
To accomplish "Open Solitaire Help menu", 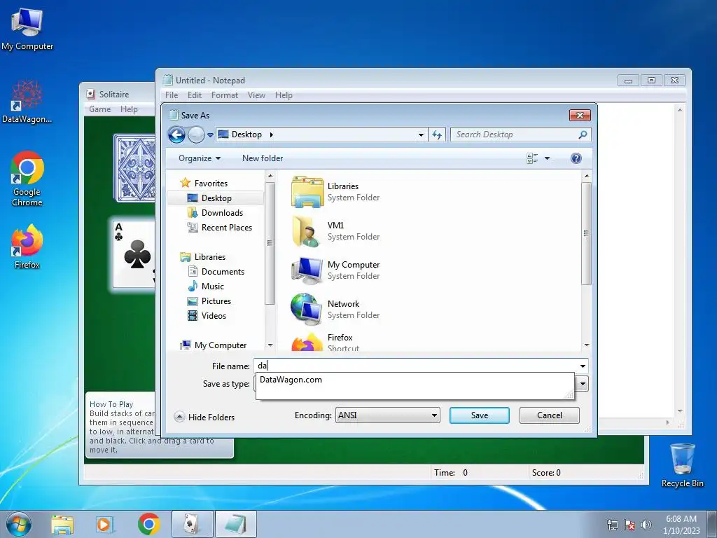I will (x=129, y=109).
